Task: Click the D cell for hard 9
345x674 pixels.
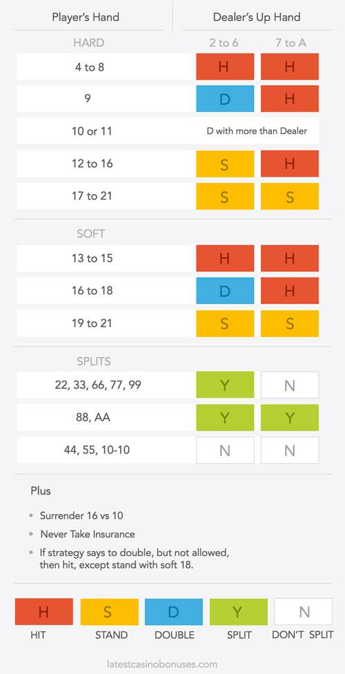Action: (225, 99)
